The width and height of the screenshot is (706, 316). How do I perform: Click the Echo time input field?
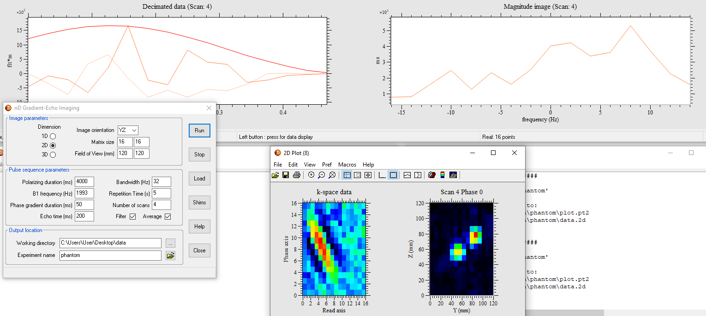[x=84, y=216]
